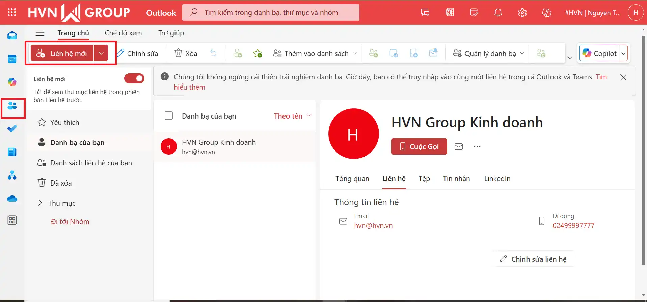
Task: Open Tin nhắn contact tab
Action: coord(456,178)
